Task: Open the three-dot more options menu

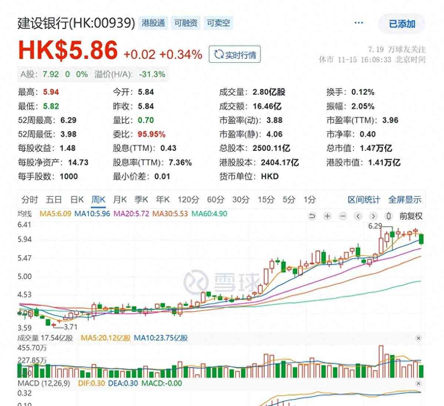Action: 359,23
